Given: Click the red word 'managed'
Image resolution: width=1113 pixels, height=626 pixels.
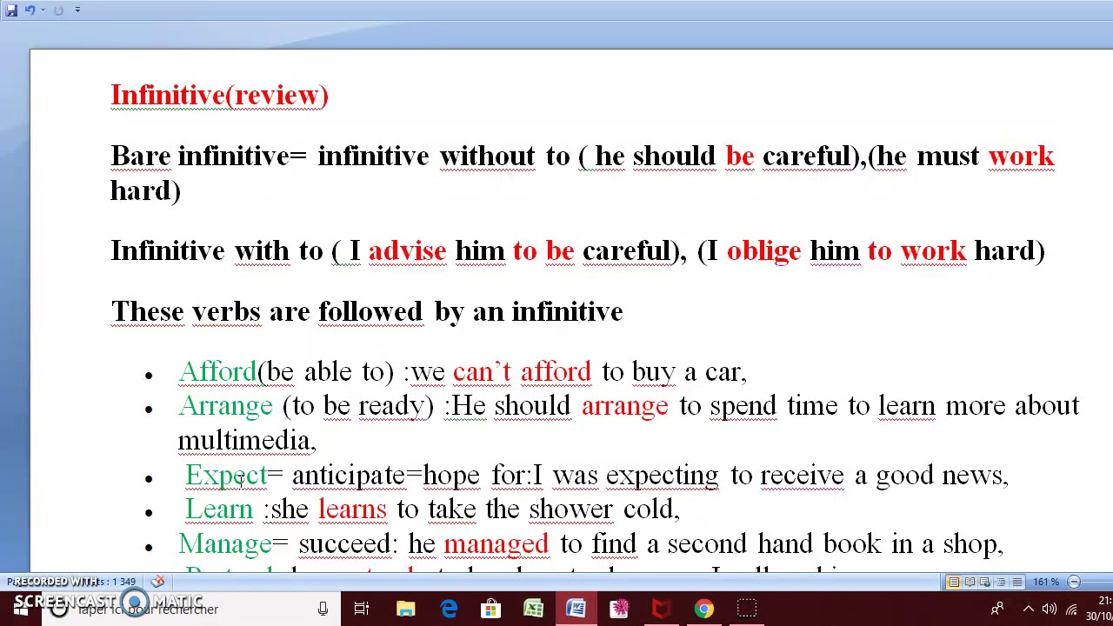Looking at the screenshot, I should pyautogui.click(x=497, y=544).
